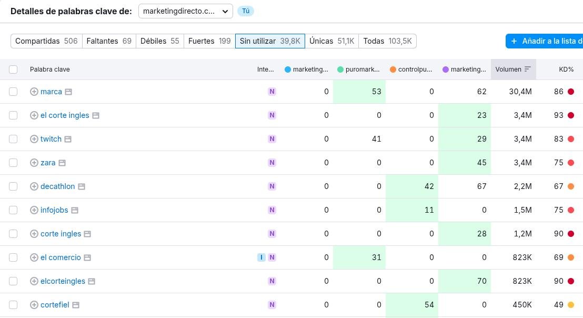Open the marketingdirecto domain dropdown

[x=185, y=11]
